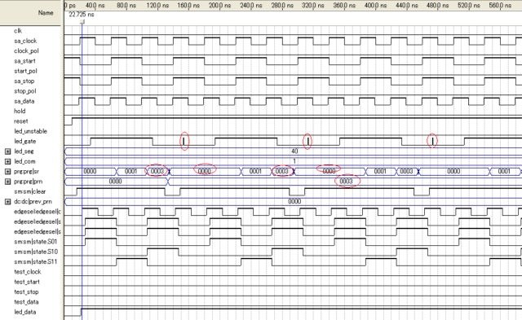Click the time cursor handle at 22.725 ns
522x320 pixels.
point(82,22)
